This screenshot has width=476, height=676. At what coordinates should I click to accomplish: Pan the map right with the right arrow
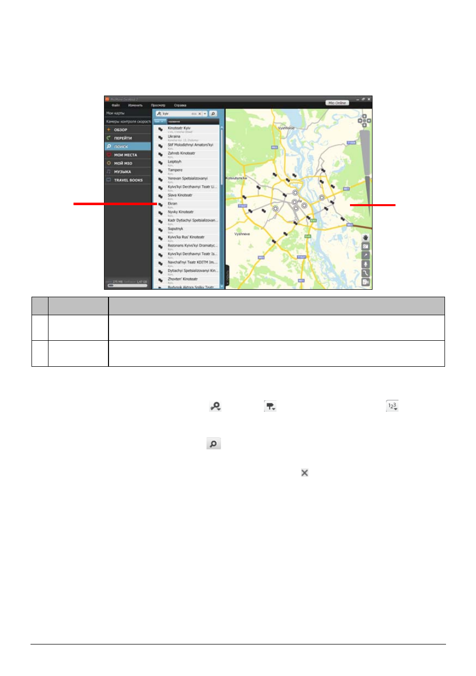point(369,121)
